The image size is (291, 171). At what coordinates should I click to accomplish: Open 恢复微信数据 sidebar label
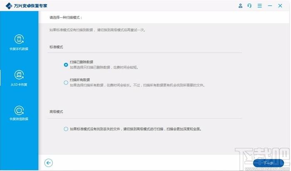coord(19,119)
